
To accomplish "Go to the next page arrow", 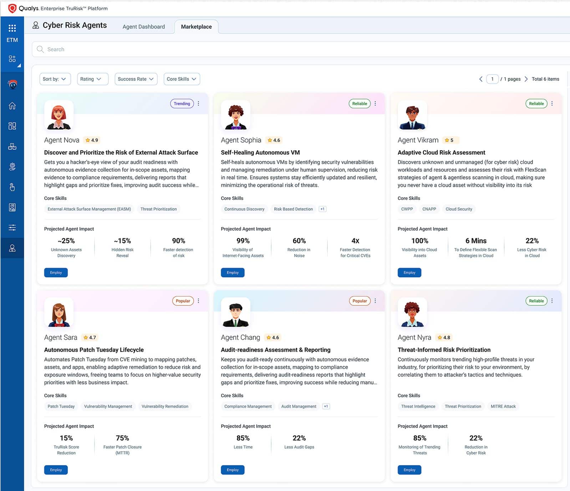I will [526, 79].
